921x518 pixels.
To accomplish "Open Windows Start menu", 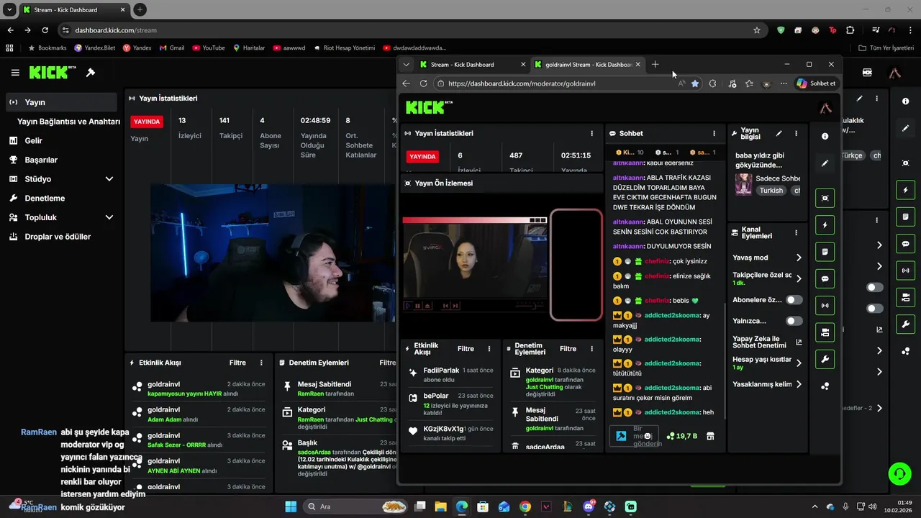I will click(291, 506).
